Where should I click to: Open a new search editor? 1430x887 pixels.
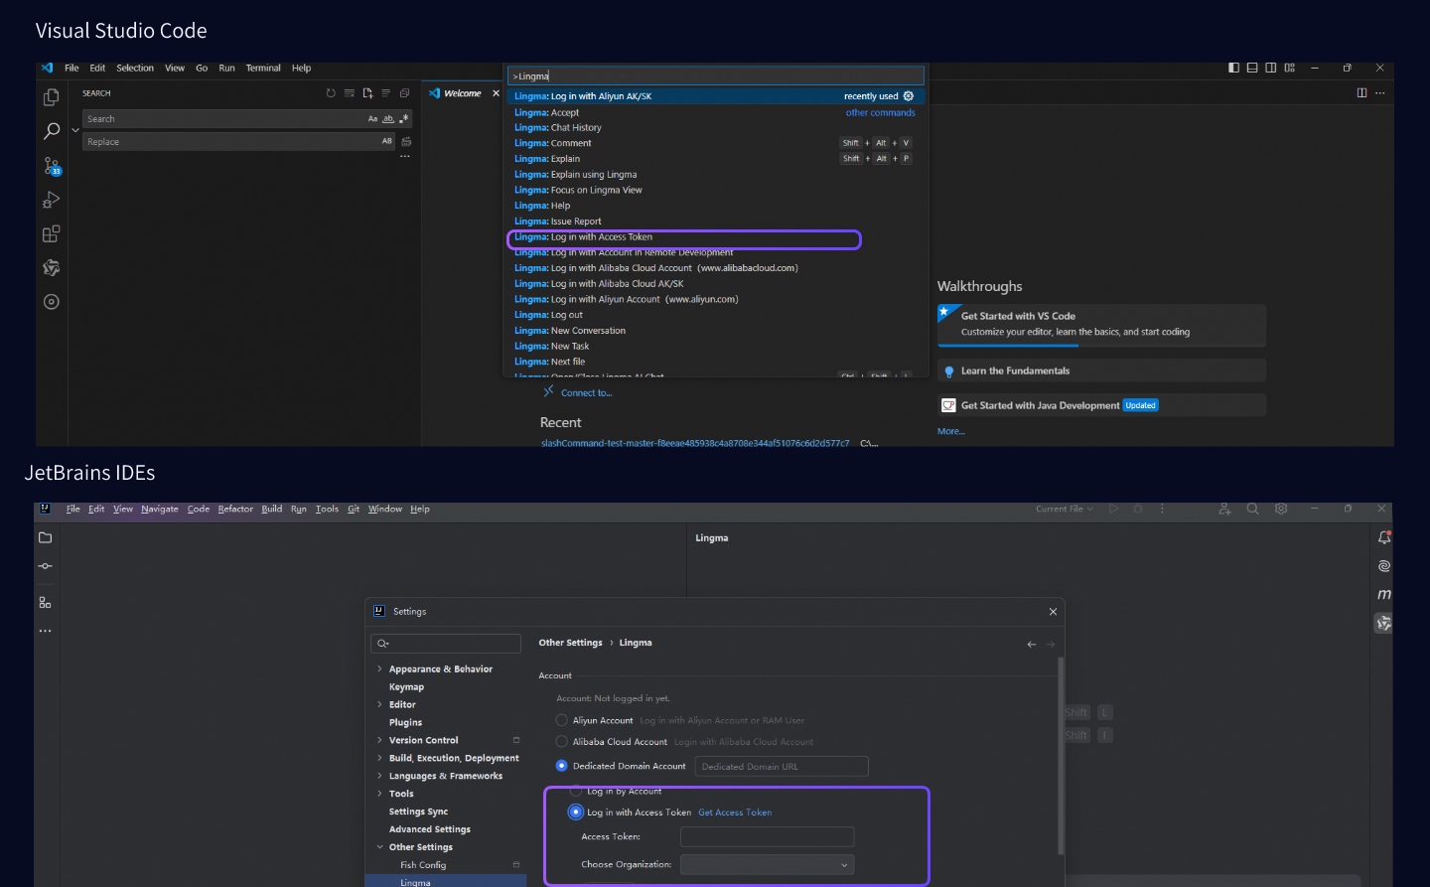(367, 93)
